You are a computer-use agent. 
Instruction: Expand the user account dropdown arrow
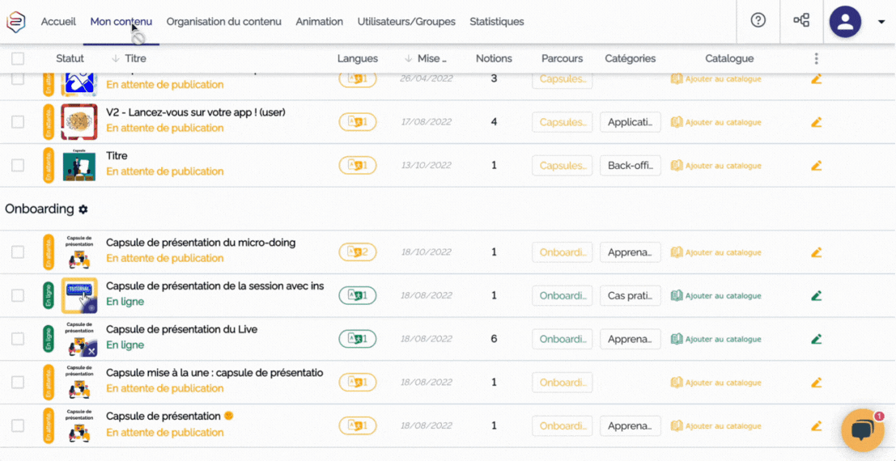[881, 22]
